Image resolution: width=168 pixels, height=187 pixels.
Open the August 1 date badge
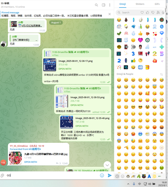[x=56, y=22]
